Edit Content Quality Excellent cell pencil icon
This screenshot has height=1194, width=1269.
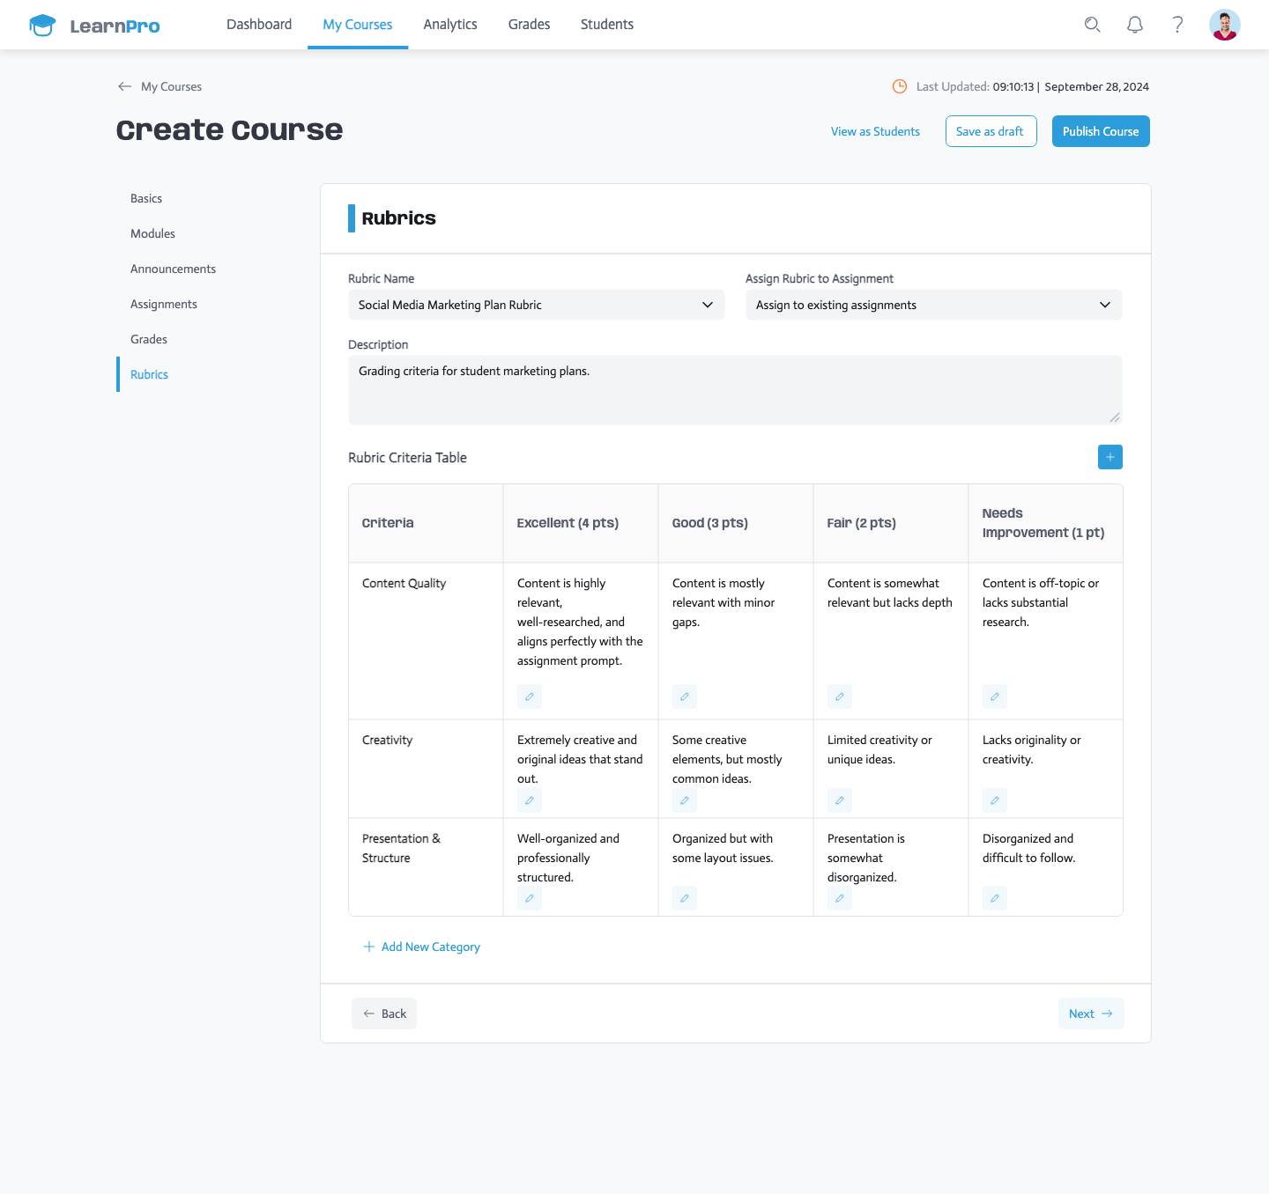[530, 696]
